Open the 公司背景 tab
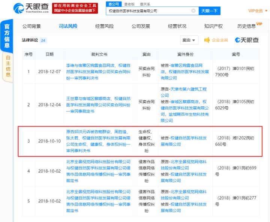This screenshot has height=222, width=270. pos(31,26)
